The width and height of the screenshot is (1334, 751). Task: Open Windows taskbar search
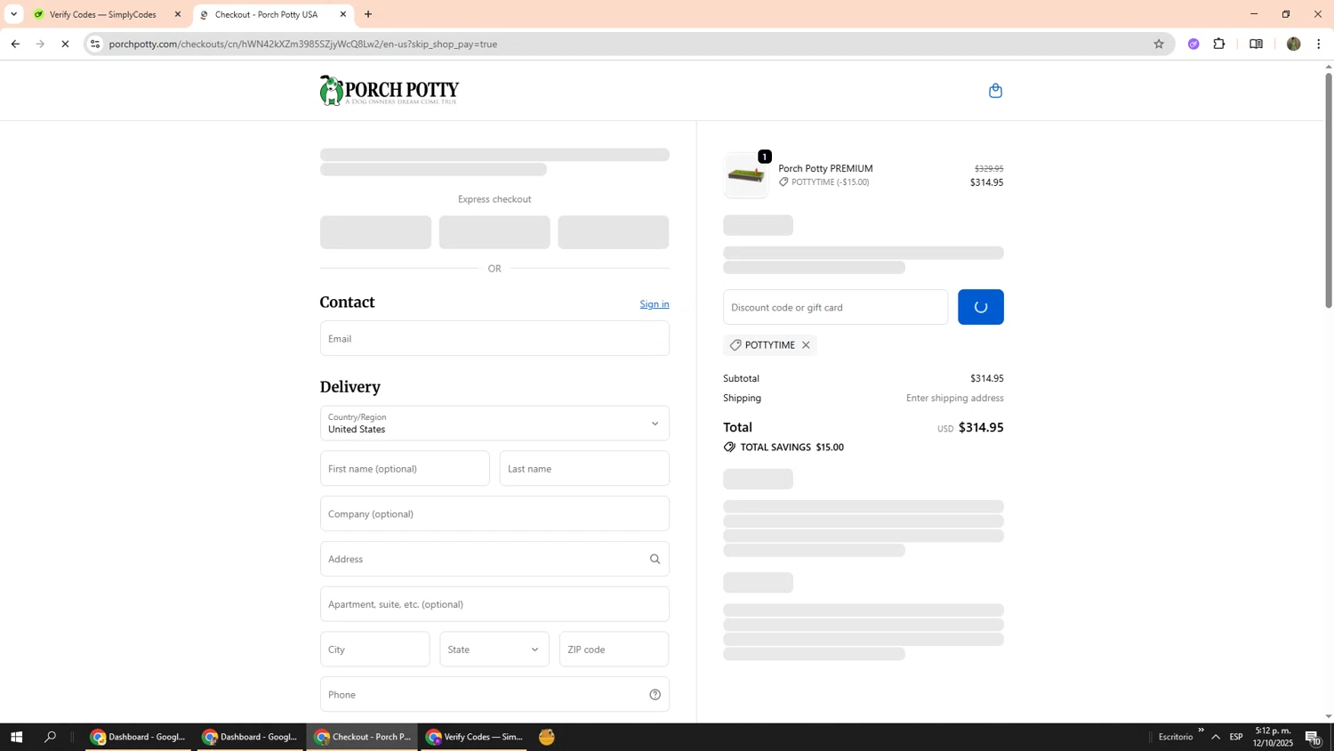[x=51, y=737]
